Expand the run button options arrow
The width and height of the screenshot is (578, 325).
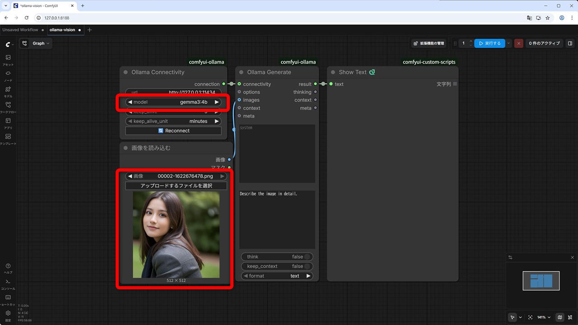509,43
